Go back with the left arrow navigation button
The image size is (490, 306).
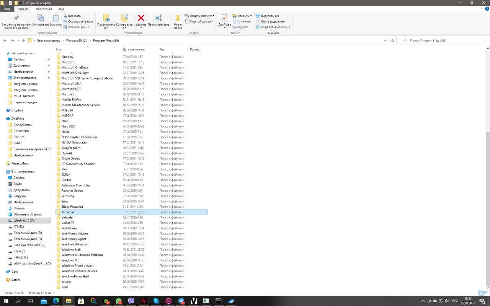(5, 41)
